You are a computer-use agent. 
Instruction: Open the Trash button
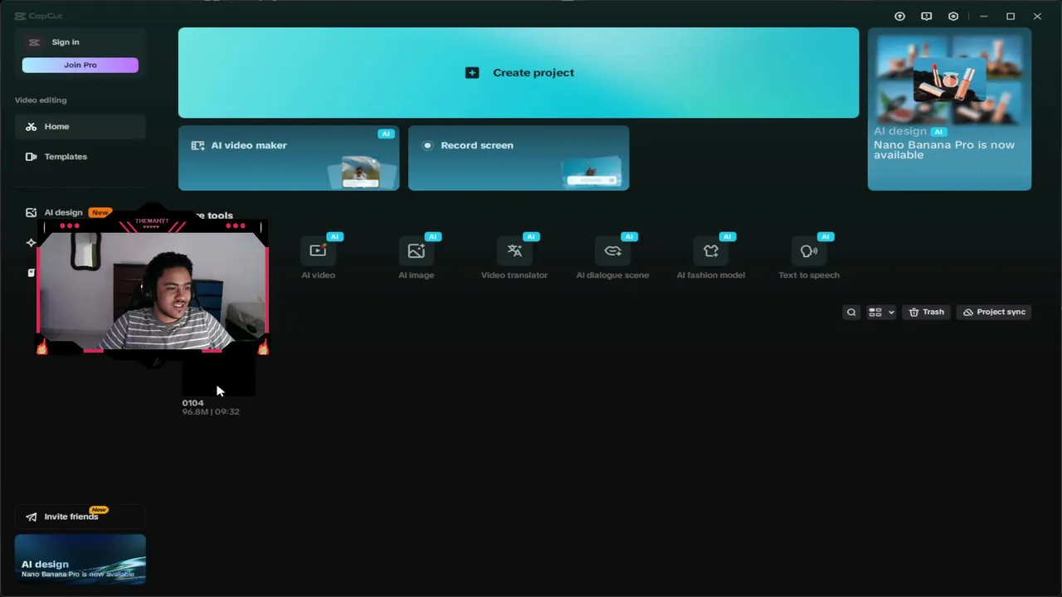coord(926,313)
